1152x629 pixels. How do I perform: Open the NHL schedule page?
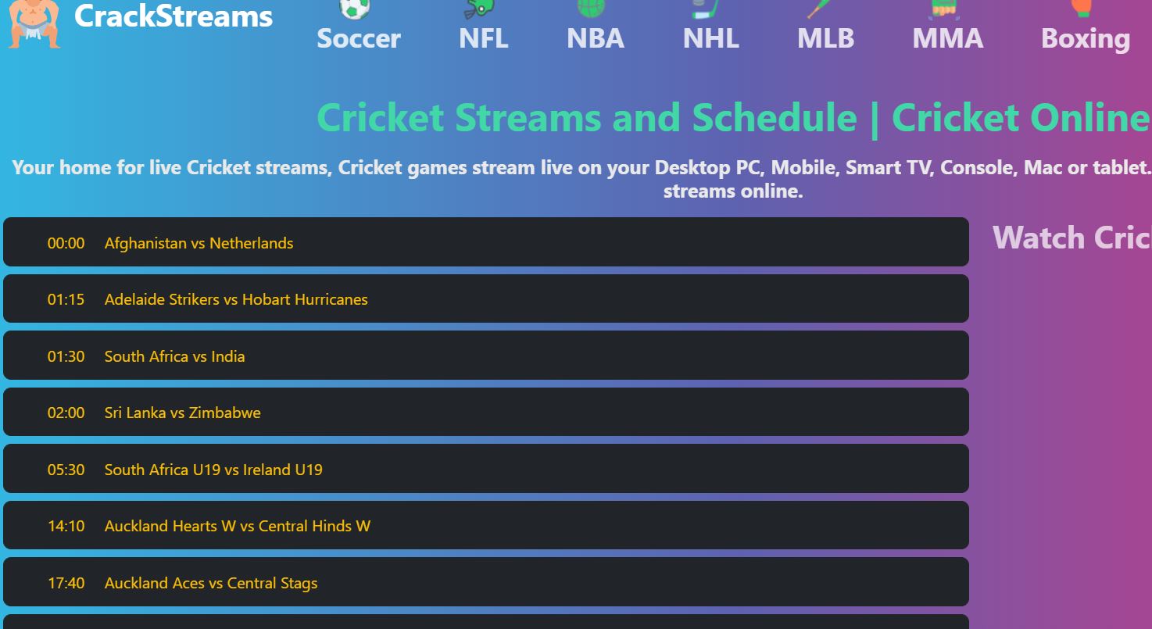[710, 39]
